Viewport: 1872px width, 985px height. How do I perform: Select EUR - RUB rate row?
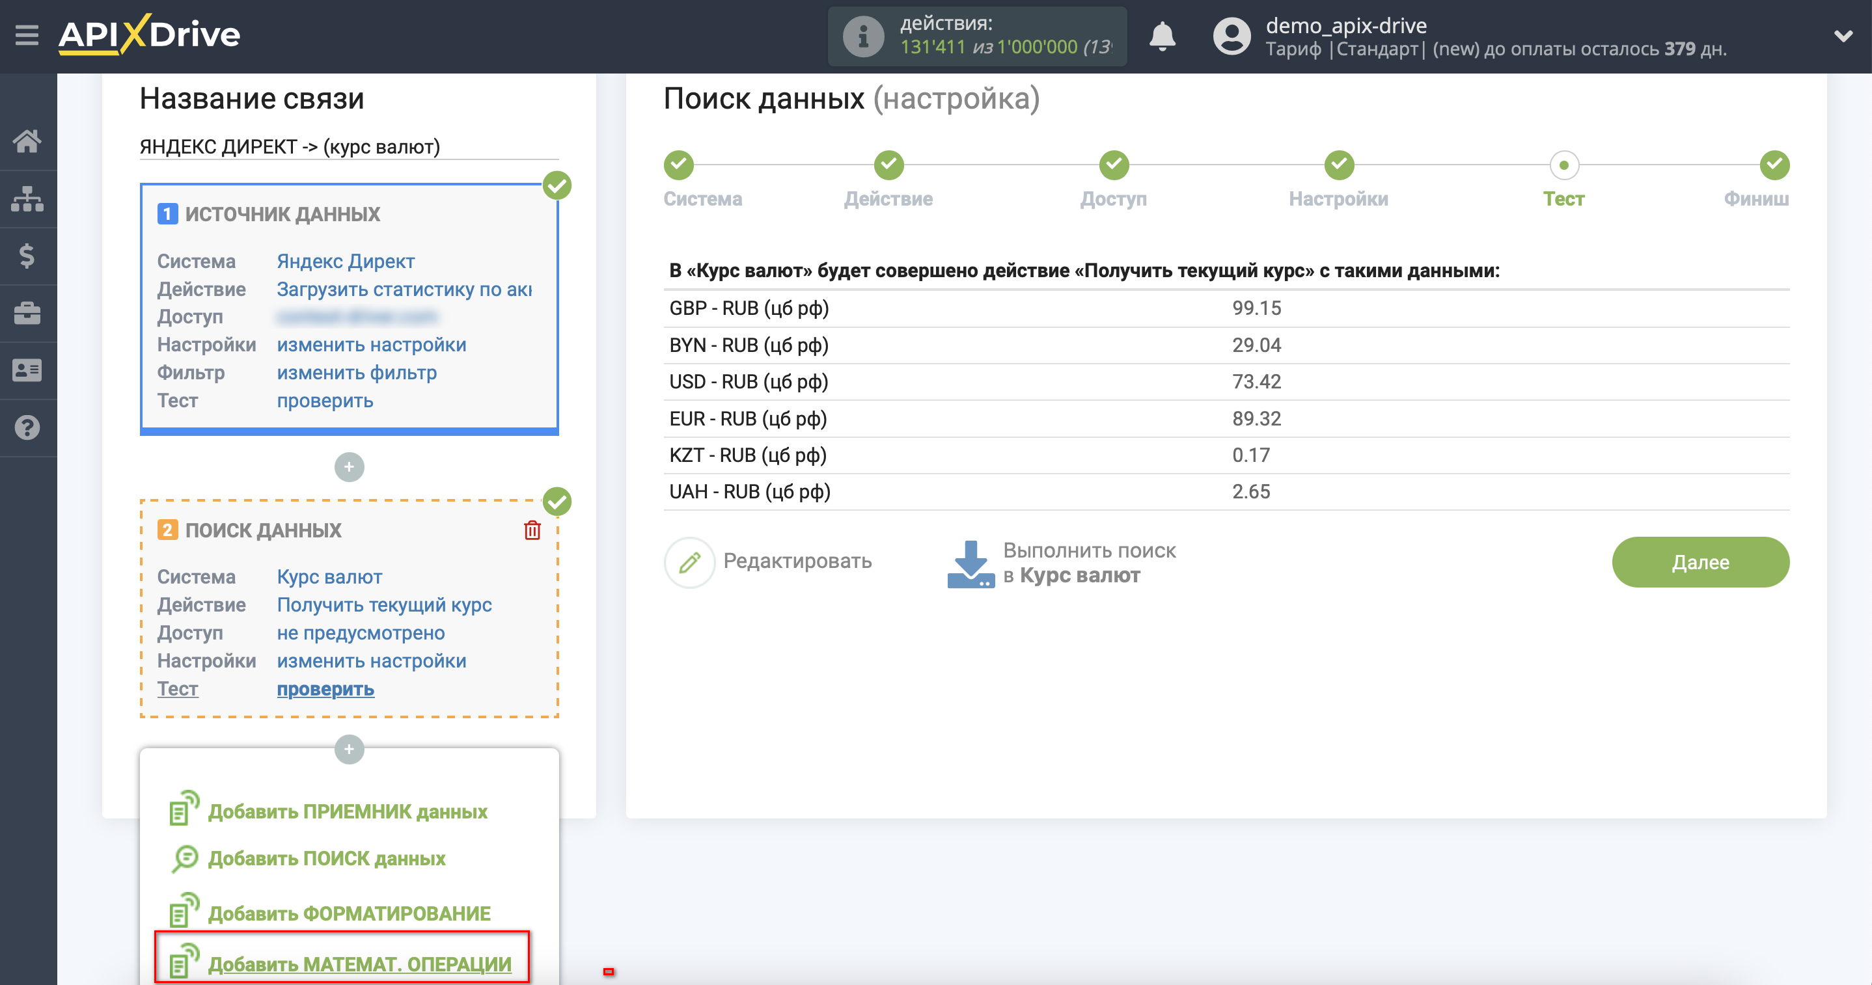click(x=1226, y=419)
